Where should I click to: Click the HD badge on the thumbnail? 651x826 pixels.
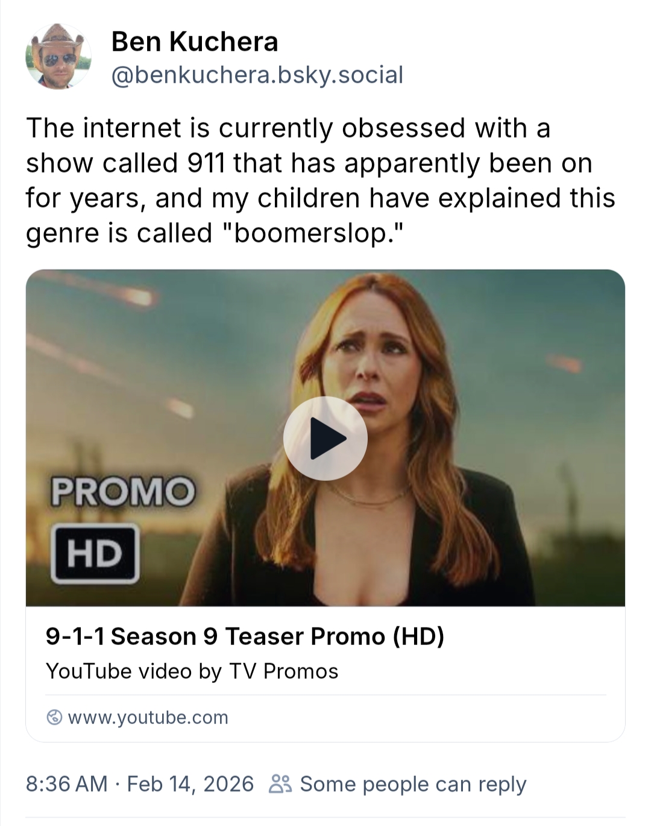click(x=95, y=553)
